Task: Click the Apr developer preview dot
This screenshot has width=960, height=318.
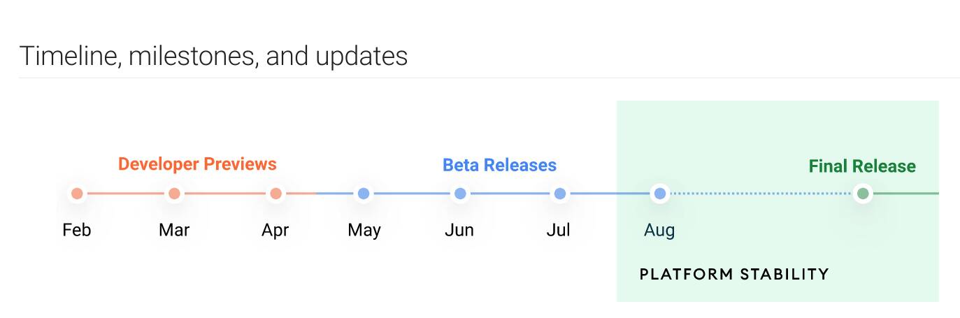Action: tap(275, 194)
